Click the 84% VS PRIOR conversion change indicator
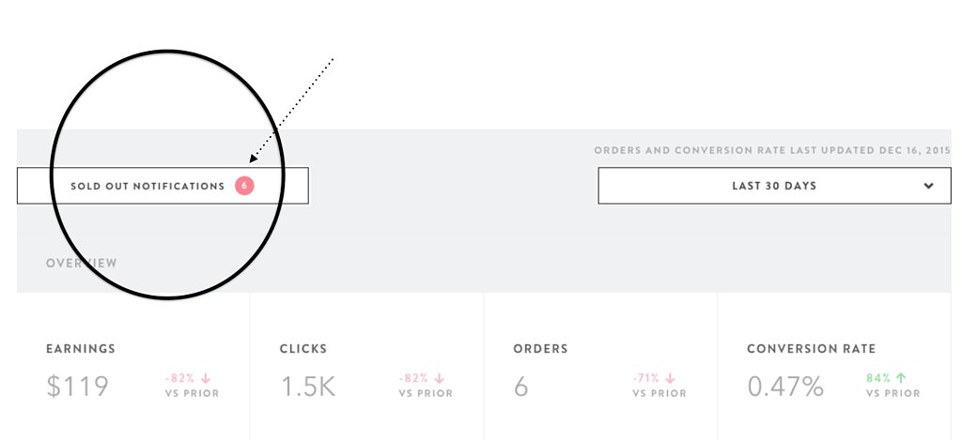 (892, 386)
